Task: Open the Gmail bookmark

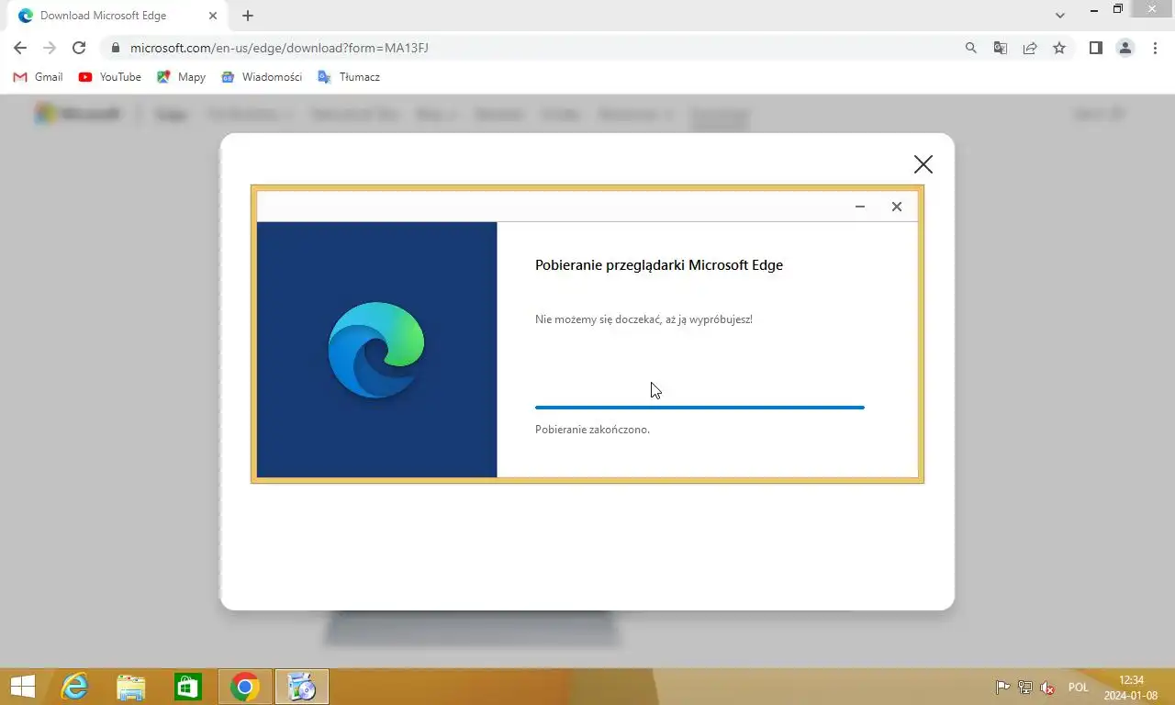Action: tap(39, 77)
